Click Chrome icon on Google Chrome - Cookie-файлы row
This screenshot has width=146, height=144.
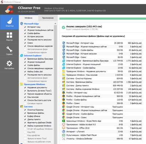pyautogui.click(x=64, y=114)
